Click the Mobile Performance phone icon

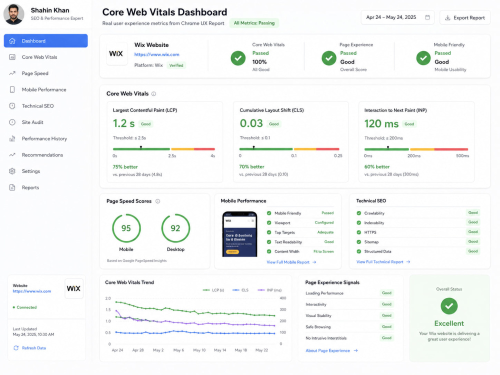click(x=12, y=89)
